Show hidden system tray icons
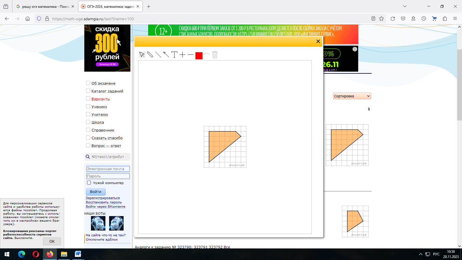The width and height of the screenshot is (462, 260). pos(420,254)
